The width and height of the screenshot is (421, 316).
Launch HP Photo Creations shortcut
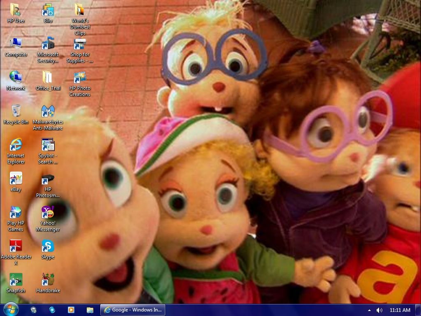pyautogui.click(x=80, y=84)
